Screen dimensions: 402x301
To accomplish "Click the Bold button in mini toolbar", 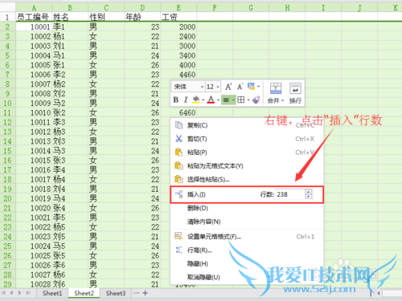I will (176, 100).
